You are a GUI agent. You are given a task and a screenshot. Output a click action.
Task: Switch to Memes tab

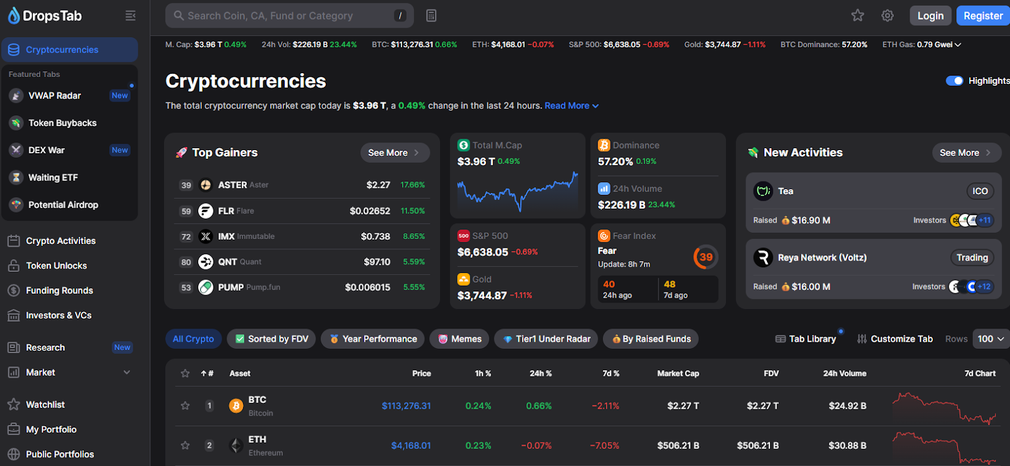(x=460, y=339)
